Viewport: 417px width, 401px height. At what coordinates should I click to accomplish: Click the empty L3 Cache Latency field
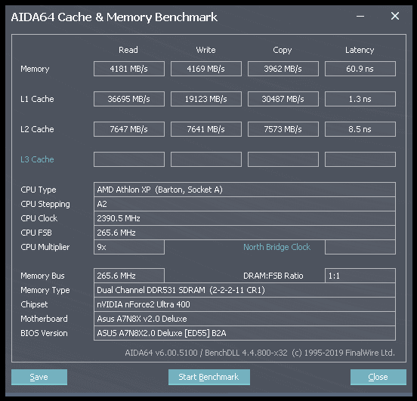click(x=360, y=159)
